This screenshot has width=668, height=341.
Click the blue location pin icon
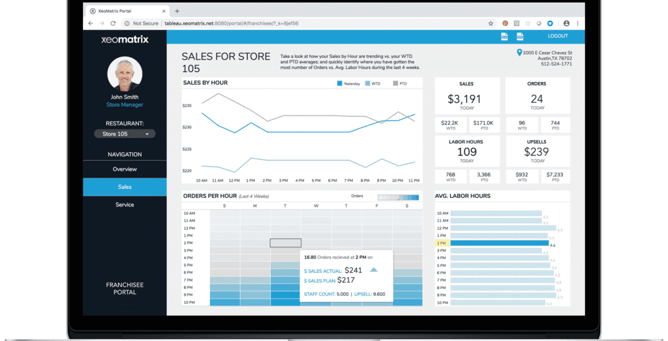[x=519, y=53]
